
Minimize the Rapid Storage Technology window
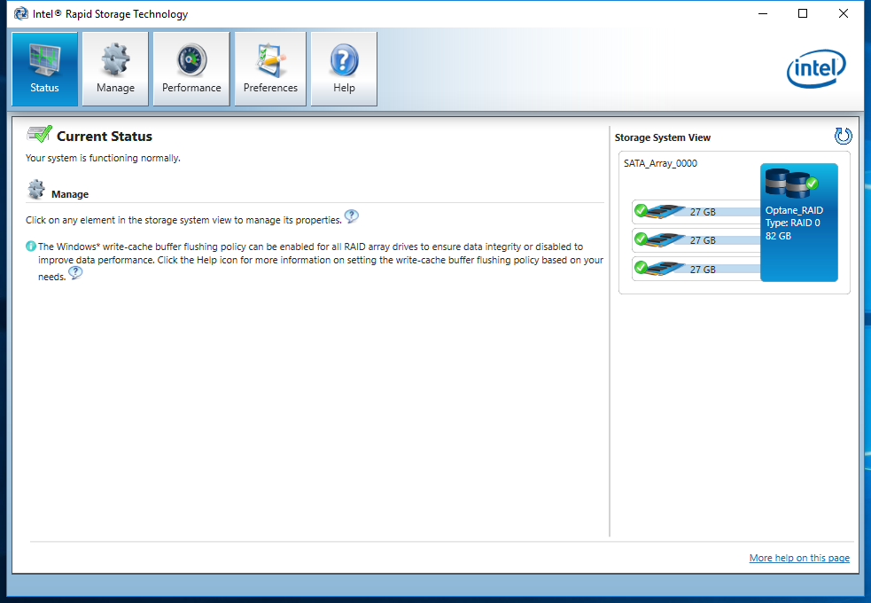point(763,13)
